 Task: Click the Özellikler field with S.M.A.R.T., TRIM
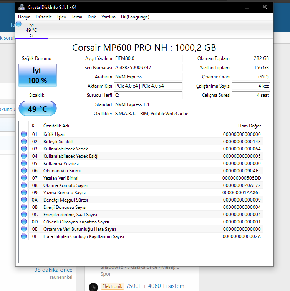(x=192, y=114)
